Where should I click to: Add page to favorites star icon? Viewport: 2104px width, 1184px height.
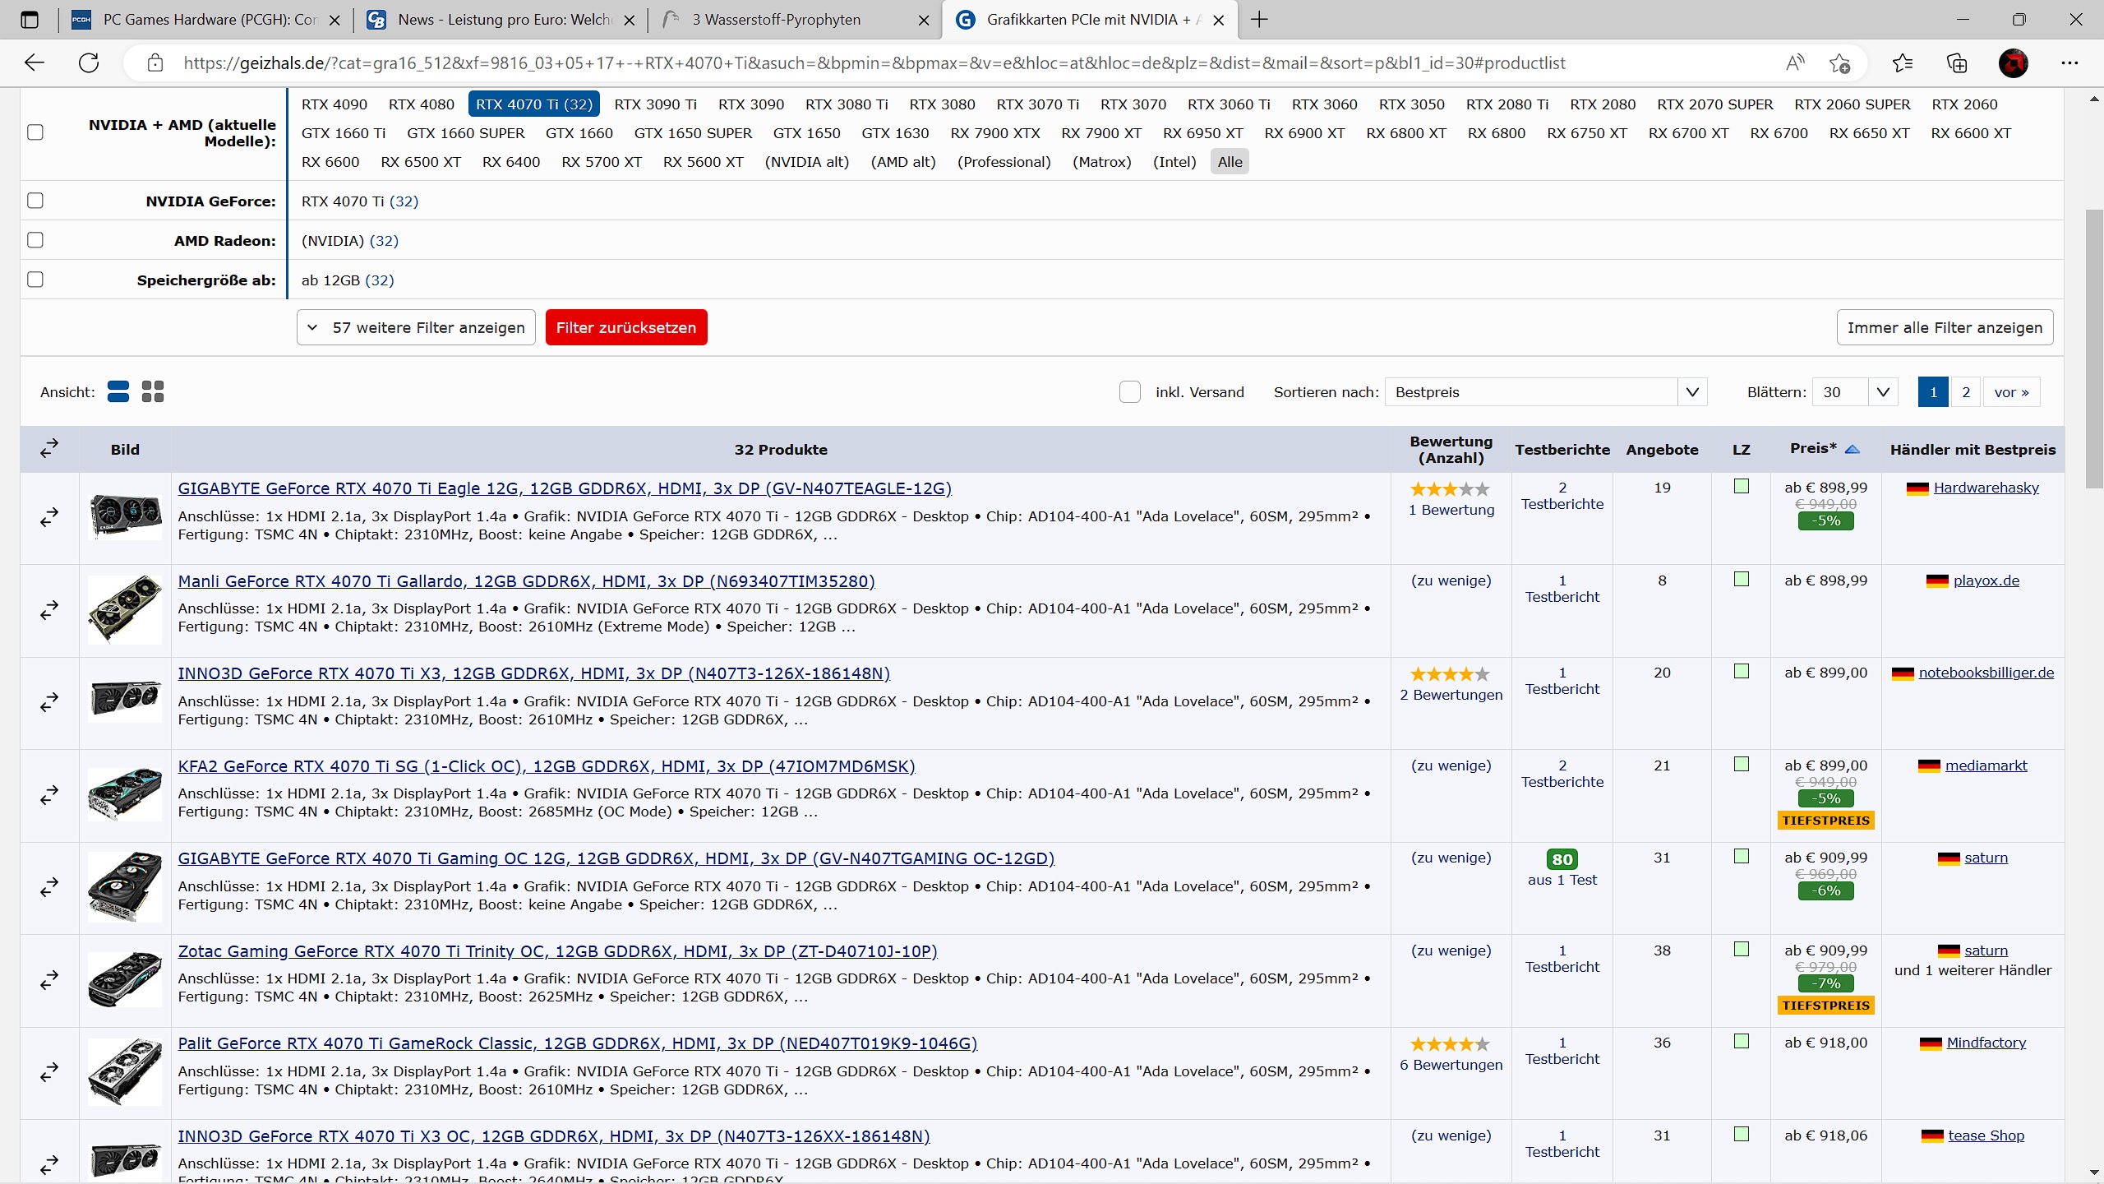tap(1840, 62)
